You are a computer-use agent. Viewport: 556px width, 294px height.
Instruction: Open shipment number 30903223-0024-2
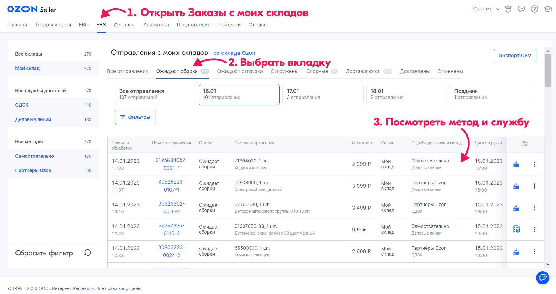(172, 251)
